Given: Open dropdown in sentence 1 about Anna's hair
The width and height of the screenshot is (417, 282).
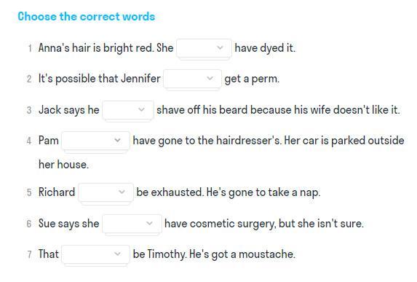Looking at the screenshot, I should 204,48.
